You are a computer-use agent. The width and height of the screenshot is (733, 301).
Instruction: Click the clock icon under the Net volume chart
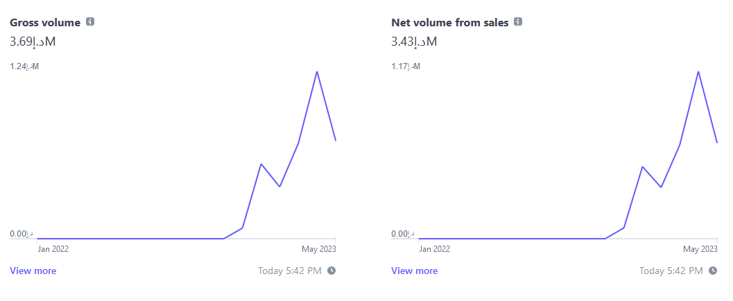pos(713,271)
